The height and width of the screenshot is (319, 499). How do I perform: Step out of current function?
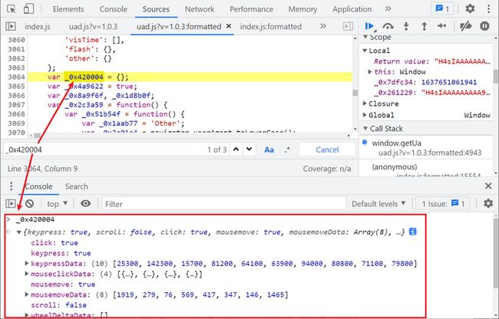(x=424, y=26)
